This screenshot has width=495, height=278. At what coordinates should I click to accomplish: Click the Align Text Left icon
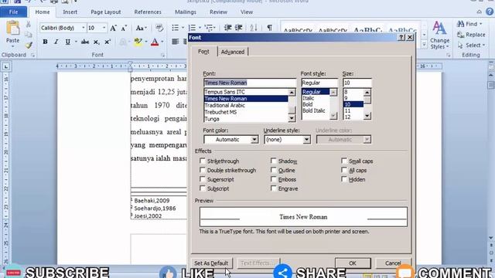point(176,42)
